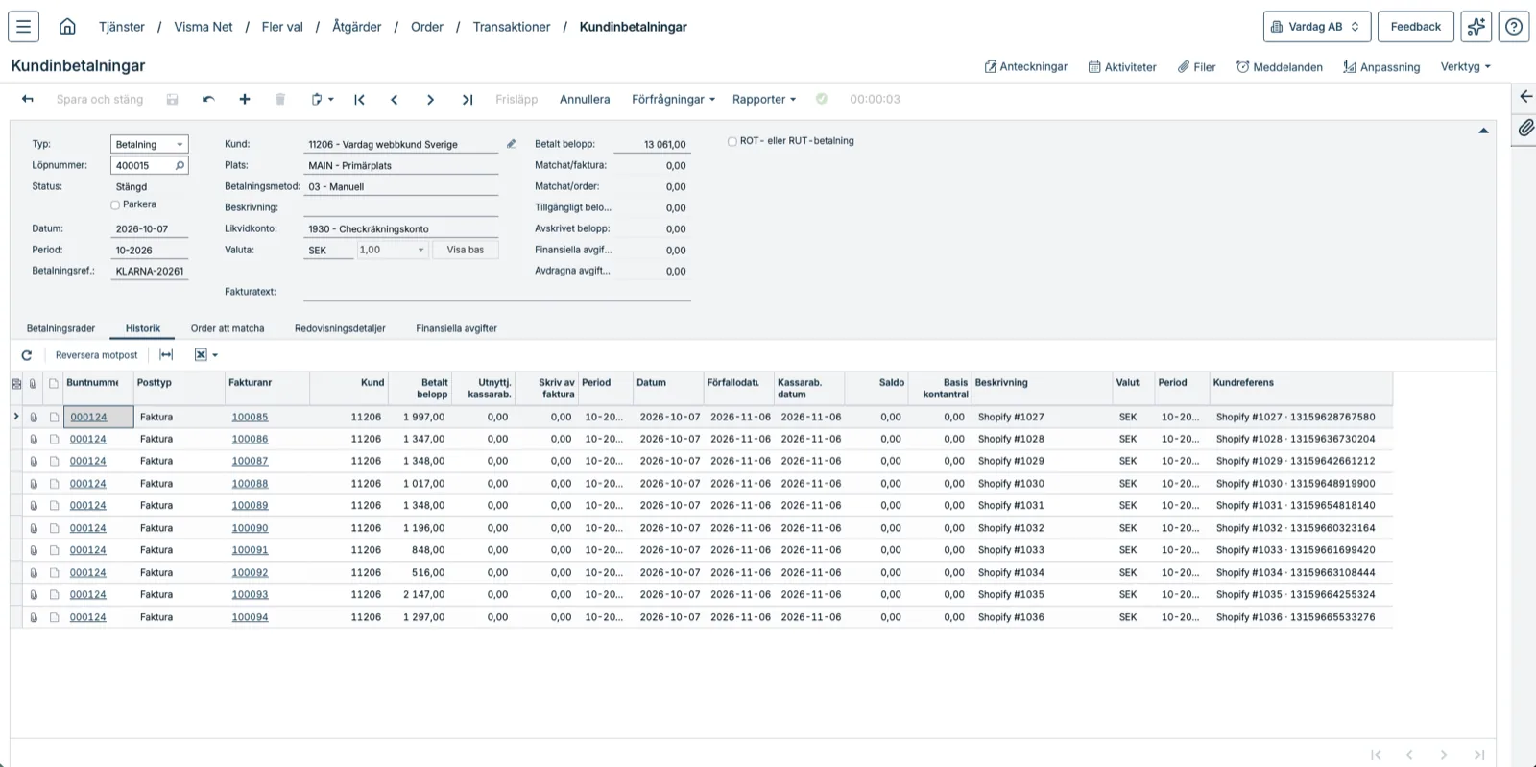Open Anpassning customization
The image size is (1536, 767).
coord(1381,66)
